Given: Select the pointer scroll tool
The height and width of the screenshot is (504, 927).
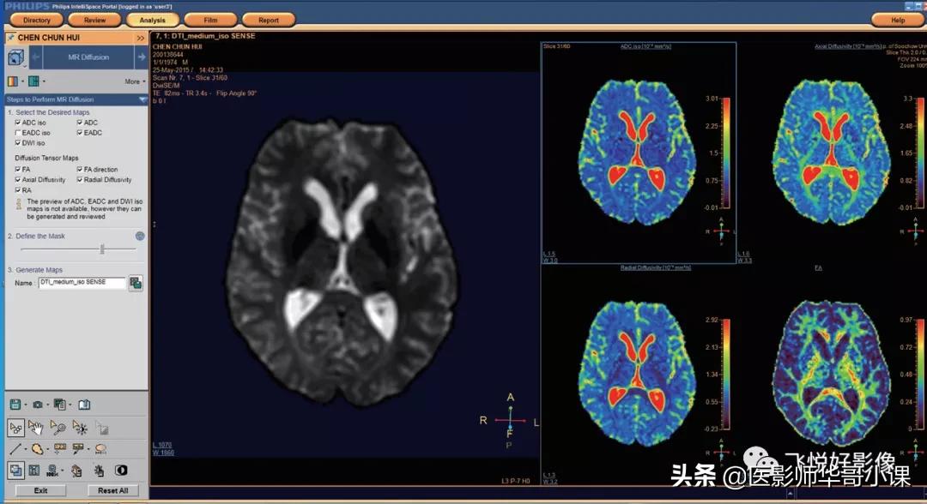Looking at the screenshot, I should pyautogui.click(x=16, y=427).
